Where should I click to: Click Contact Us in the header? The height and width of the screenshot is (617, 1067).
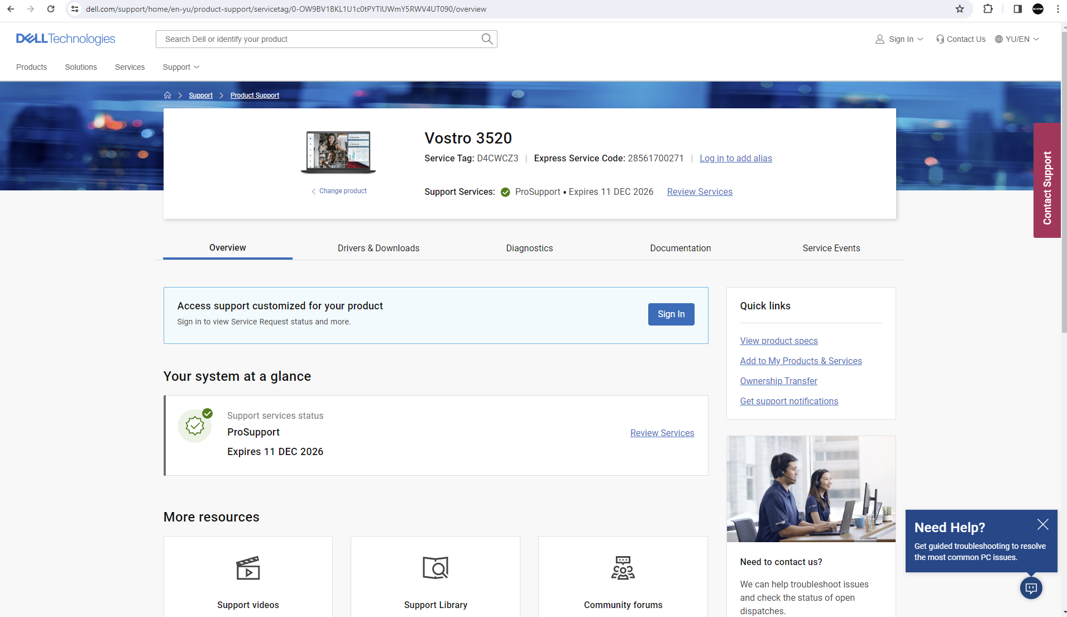coord(966,39)
